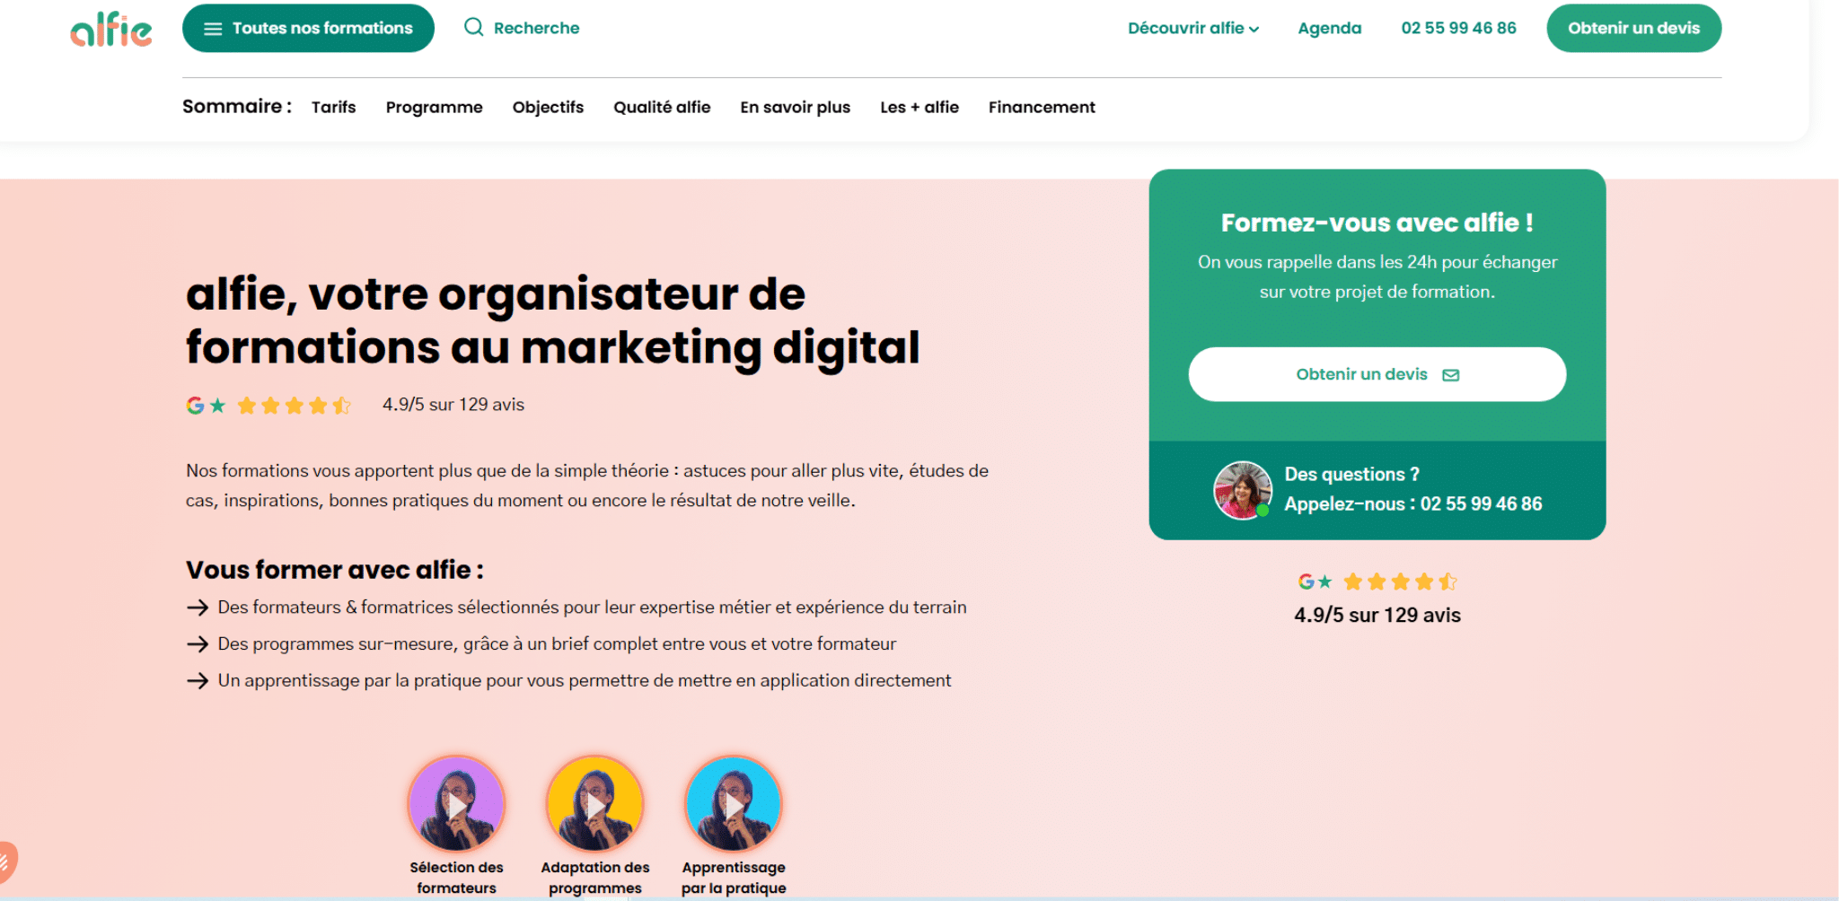
Task: Click the advisor avatar photo
Action: 1243,490
